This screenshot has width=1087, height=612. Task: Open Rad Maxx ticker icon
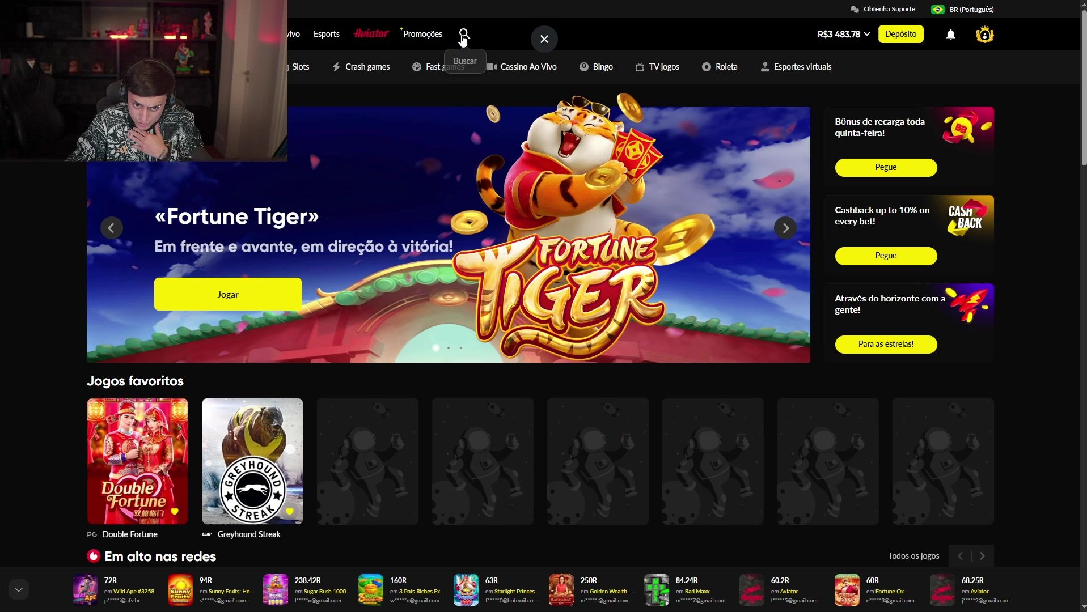click(x=657, y=590)
